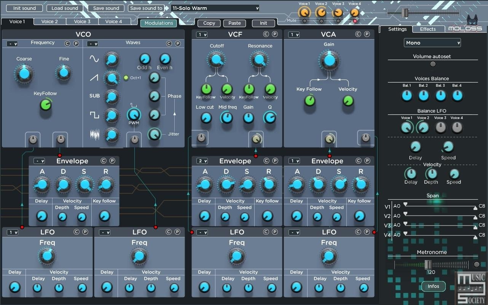Toggle the Oct+1 green LED switch
Image resolution: width=488 pixels, height=305 pixels.
tap(126, 78)
